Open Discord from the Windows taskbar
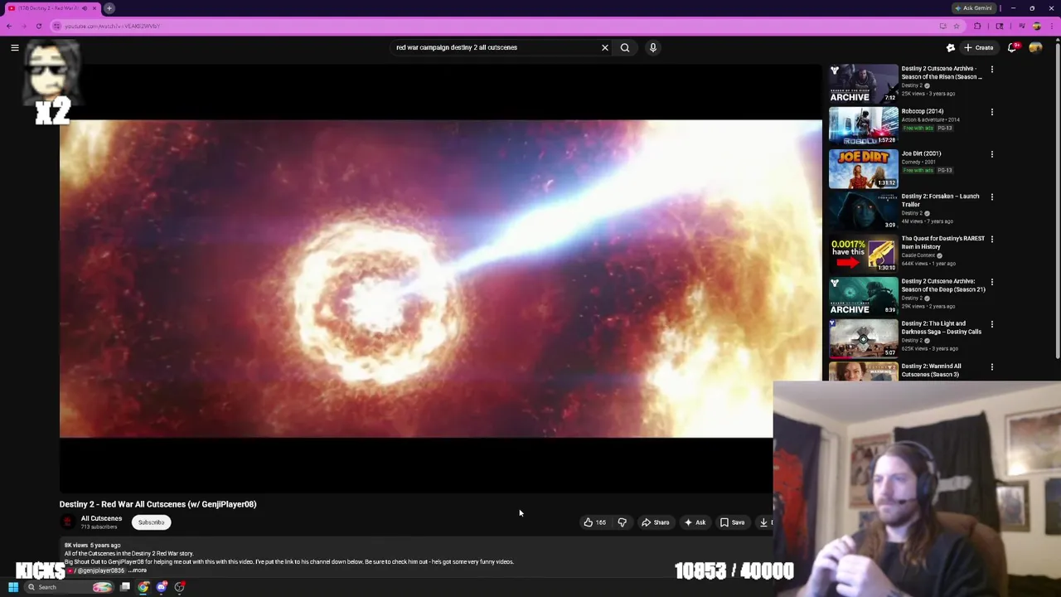Viewport: 1061px width, 597px height. 162,587
